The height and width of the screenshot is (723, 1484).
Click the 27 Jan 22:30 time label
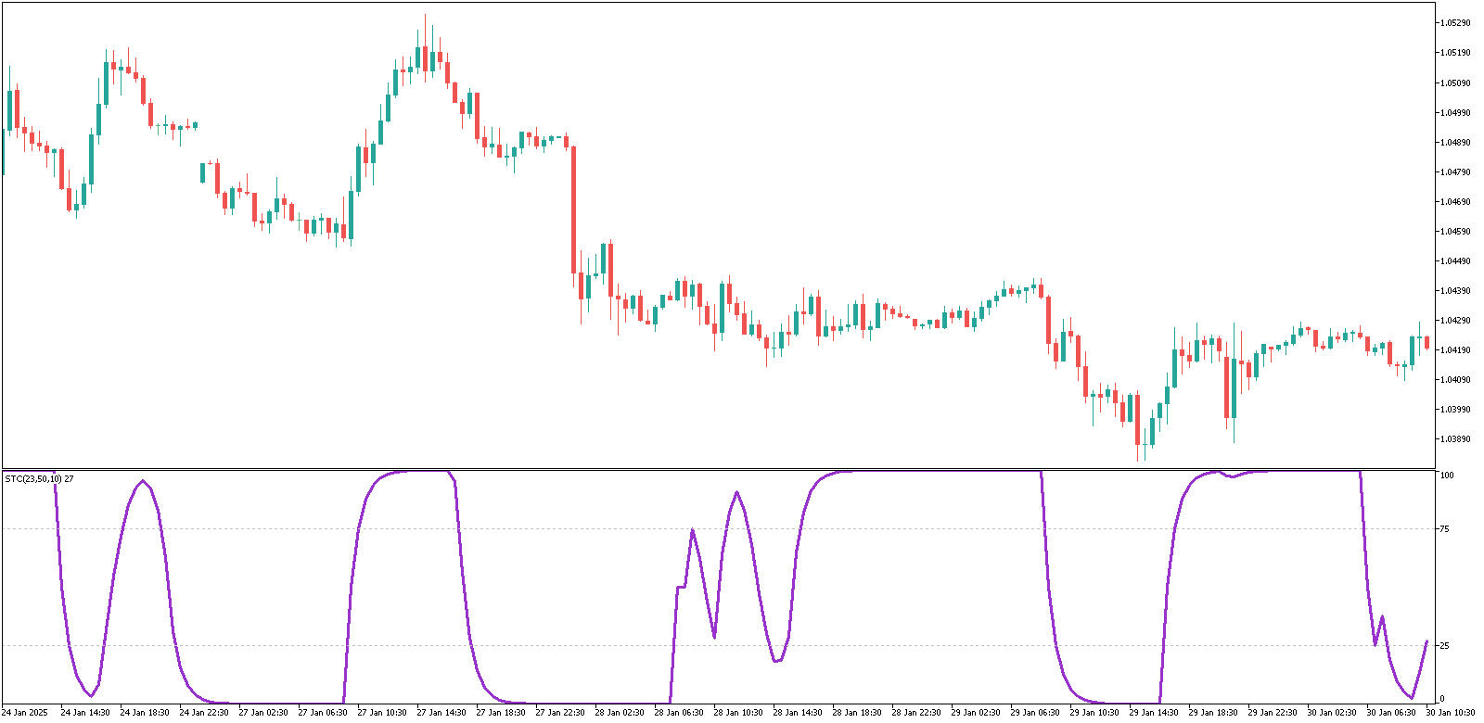click(560, 713)
